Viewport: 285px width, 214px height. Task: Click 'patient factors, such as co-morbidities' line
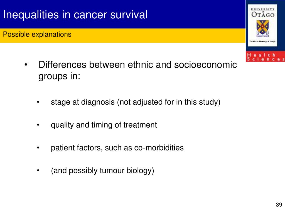click(117, 148)
